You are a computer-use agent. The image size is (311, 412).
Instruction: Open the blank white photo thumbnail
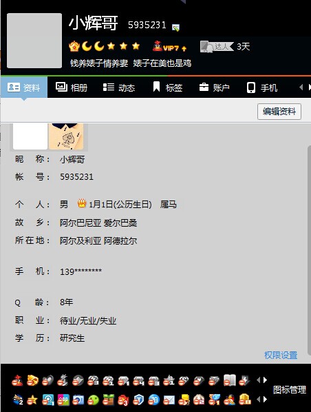coord(30,136)
